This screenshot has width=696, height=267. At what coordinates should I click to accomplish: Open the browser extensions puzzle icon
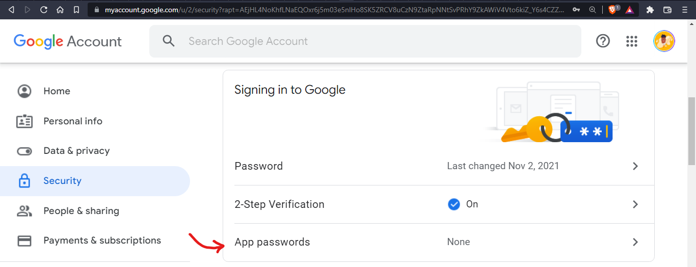650,10
